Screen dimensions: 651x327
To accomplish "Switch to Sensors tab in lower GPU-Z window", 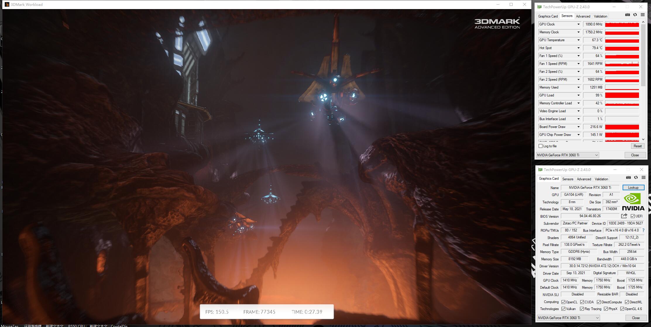I will pyautogui.click(x=568, y=179).
